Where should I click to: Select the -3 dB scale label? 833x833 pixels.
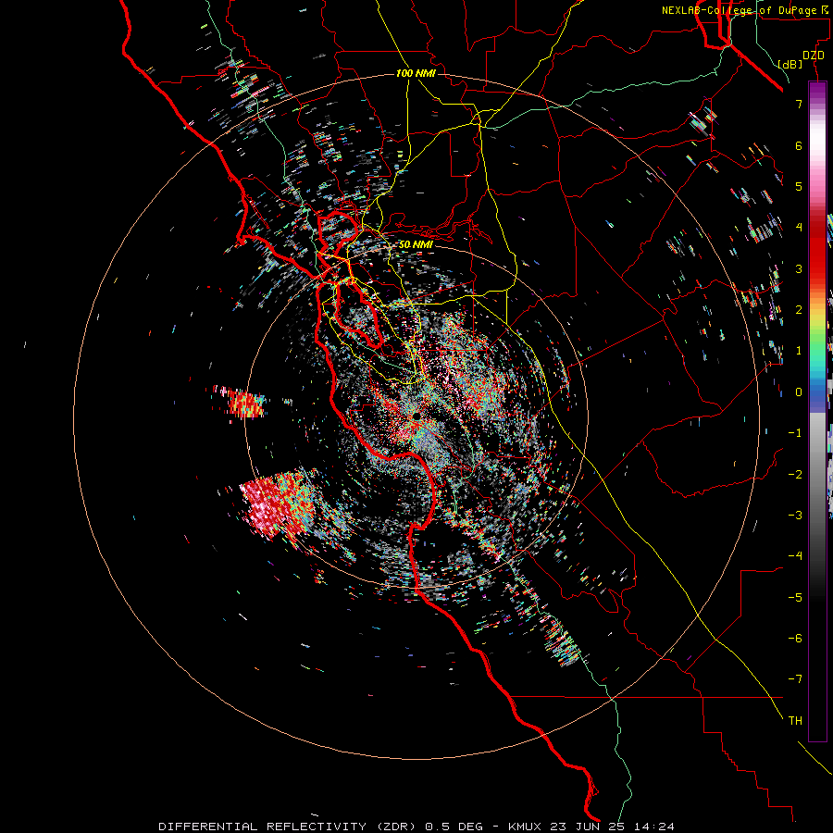pyautogui.click(x=795, y=516)
